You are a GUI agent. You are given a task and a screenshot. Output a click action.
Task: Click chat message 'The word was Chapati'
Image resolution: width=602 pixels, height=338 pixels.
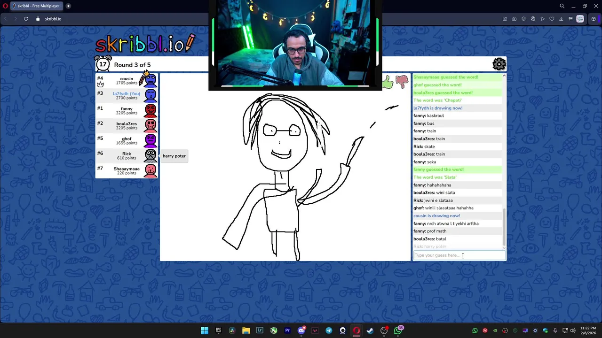(437, 100)
